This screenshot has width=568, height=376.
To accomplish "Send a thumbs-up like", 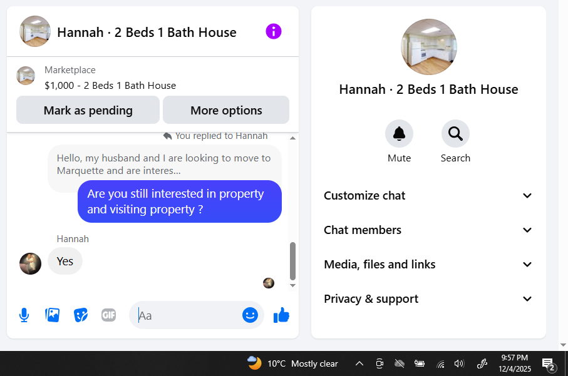I will (x=281, y=315).
